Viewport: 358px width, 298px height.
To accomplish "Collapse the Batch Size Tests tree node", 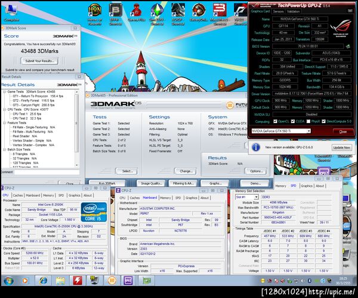I will click(x=4, y=149).
